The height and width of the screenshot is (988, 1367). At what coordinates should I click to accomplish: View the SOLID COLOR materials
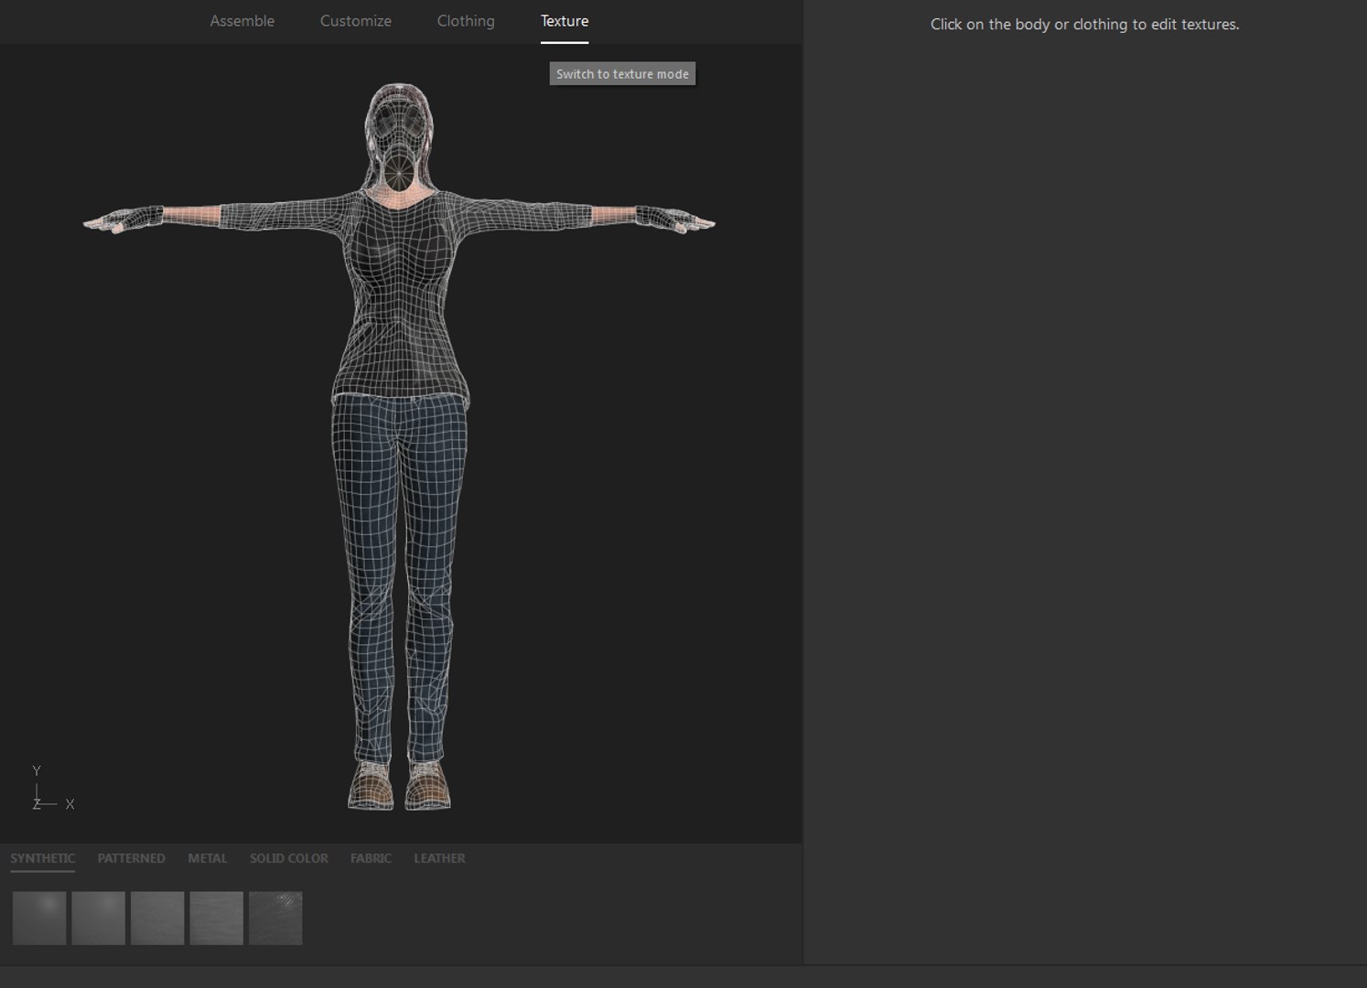tap(289, 858)
